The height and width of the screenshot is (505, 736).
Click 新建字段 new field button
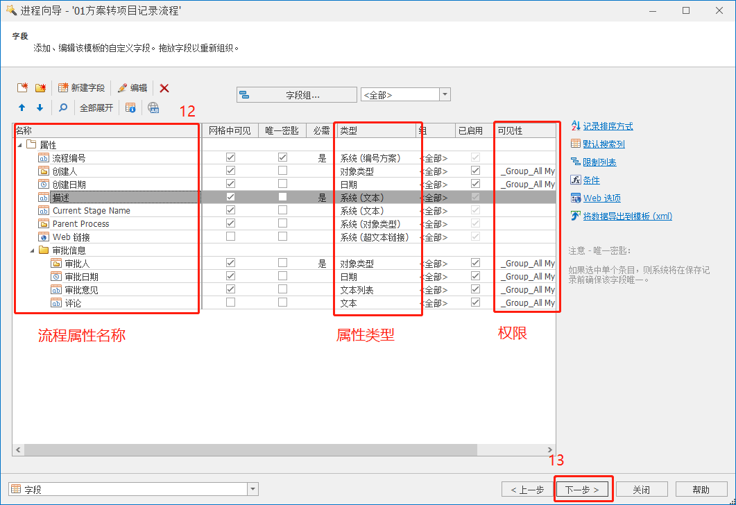coord(81,88)
